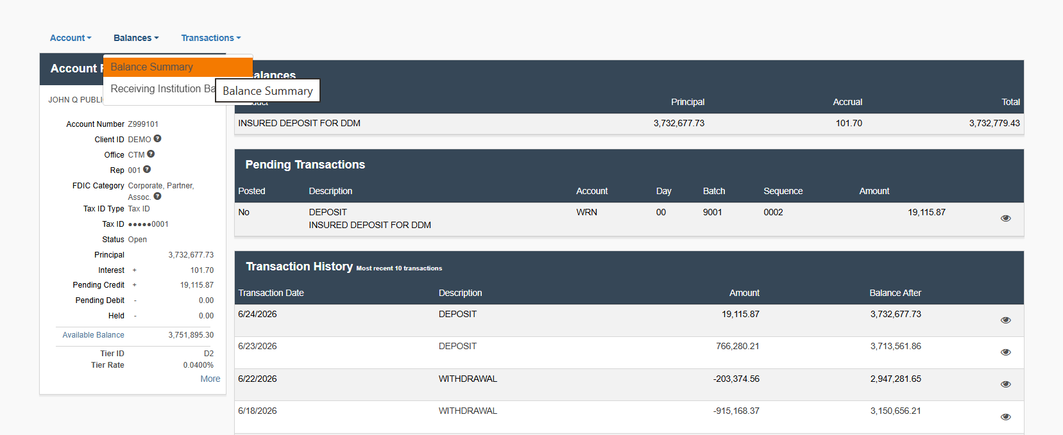Open the Transactions dropdown menu
This screenshot has width=1063, height=435.
(x=211, y=38)
